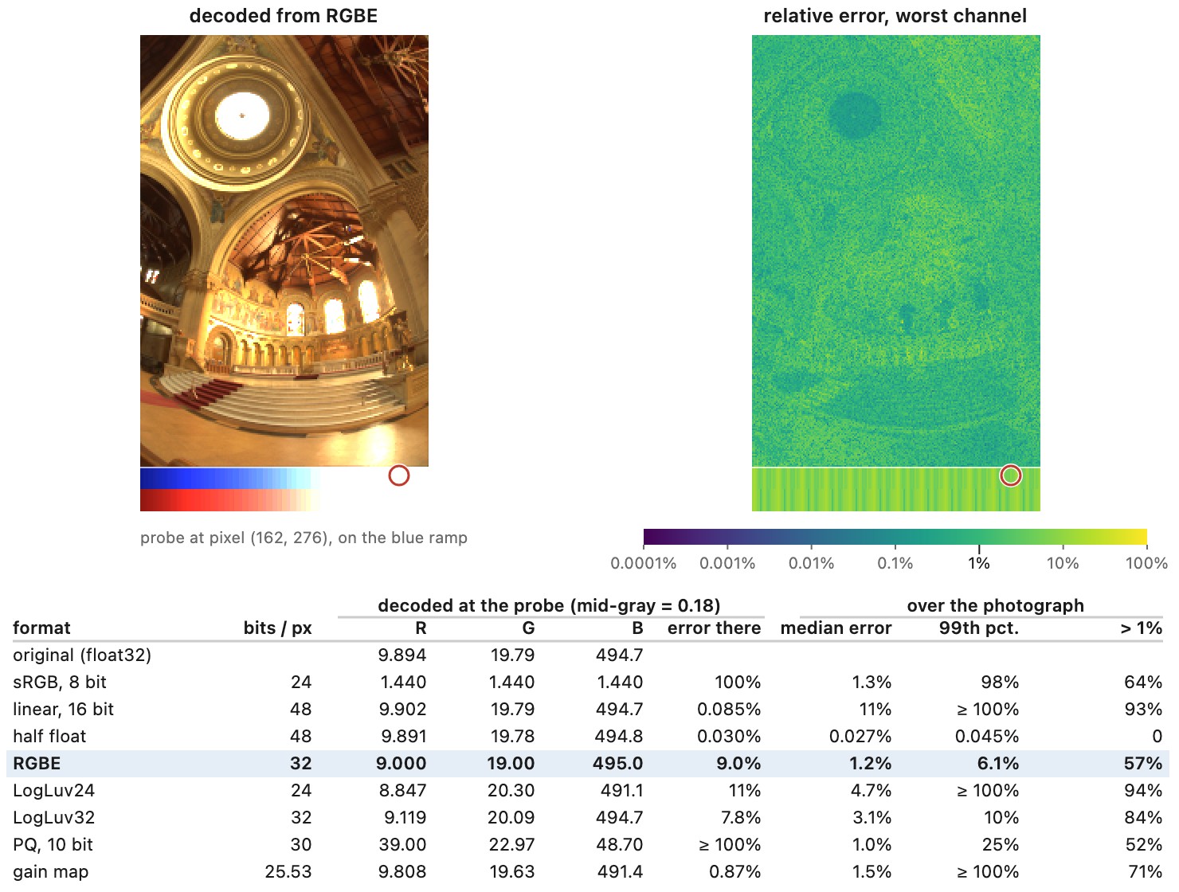The width and height of the screenshot is (1179, 892).
Task: Click the "bits / px" column header
Action: [278, 628]
